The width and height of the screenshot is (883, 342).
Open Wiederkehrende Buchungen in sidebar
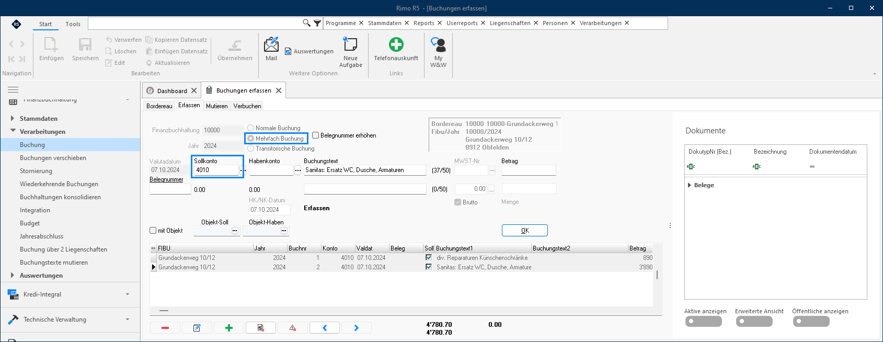[x=59, y=184]
